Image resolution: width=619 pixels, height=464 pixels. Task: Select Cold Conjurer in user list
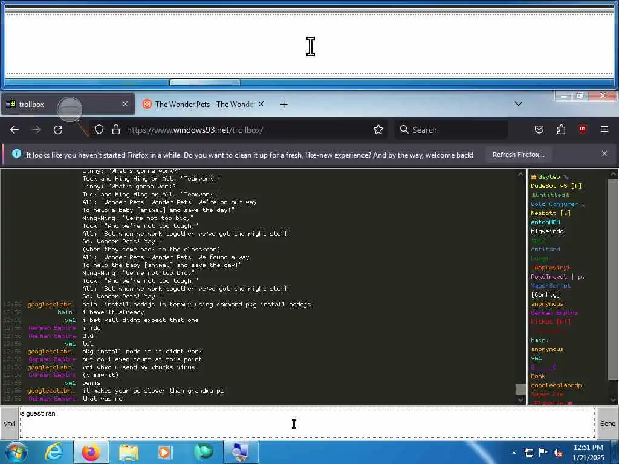557,204
